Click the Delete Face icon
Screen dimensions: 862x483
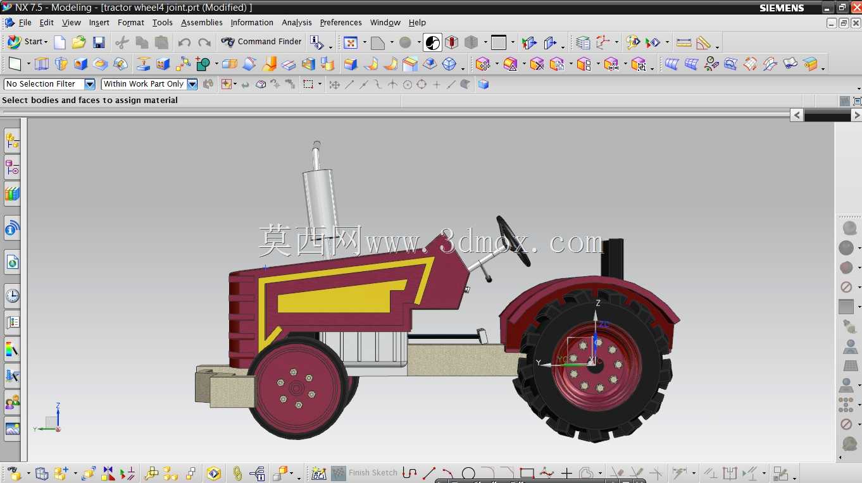click(x=537, y=64)
